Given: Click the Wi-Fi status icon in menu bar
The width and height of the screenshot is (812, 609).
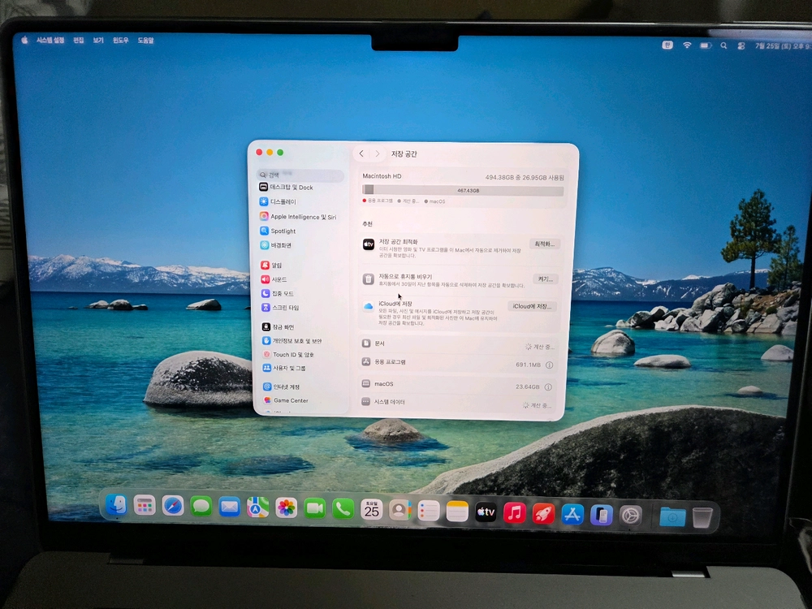Looking at the screenshot, I should pos(687,45).
